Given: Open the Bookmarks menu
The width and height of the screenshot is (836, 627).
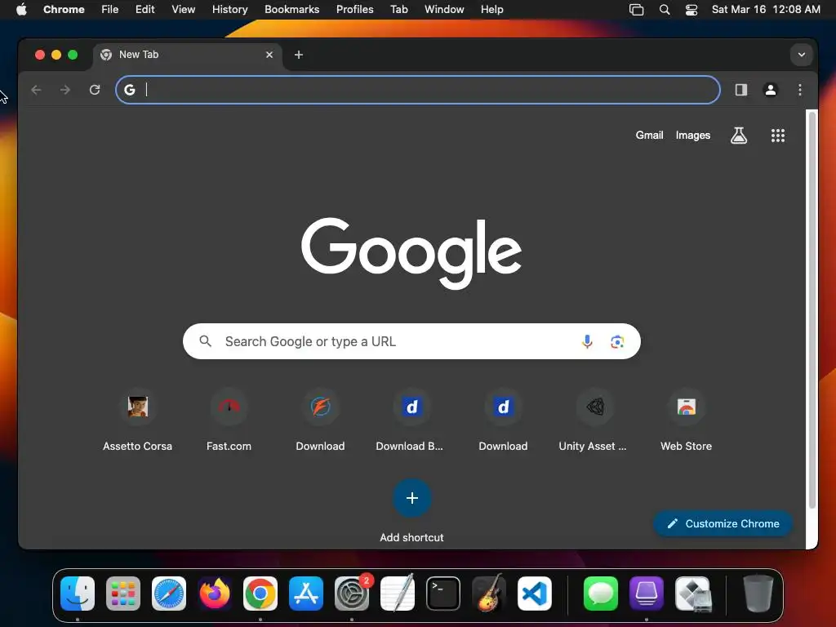Looking at the screenshot, I should (292, 9).
